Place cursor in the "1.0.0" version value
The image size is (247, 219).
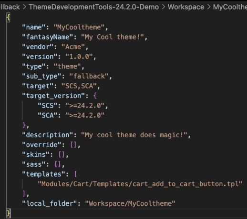(x=79, y=57)
